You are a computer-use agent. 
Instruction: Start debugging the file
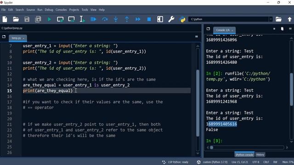(x=93, y=19)
